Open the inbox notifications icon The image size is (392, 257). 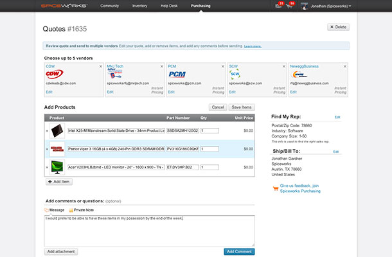(x=278, y=6)
